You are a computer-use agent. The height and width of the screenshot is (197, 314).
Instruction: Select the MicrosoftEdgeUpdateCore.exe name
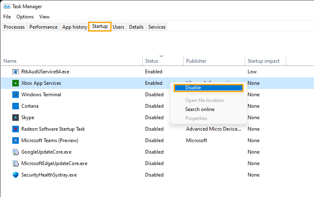tap(54, 163)
